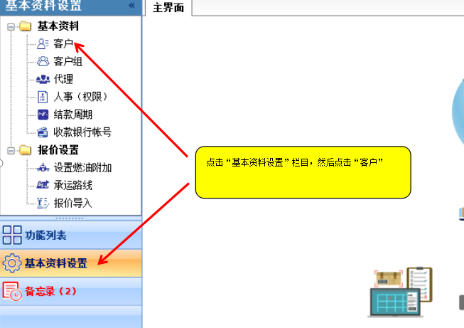Collapse the sidebar with double-chevron
Screen dimensions: 464x328
(131, 6)
